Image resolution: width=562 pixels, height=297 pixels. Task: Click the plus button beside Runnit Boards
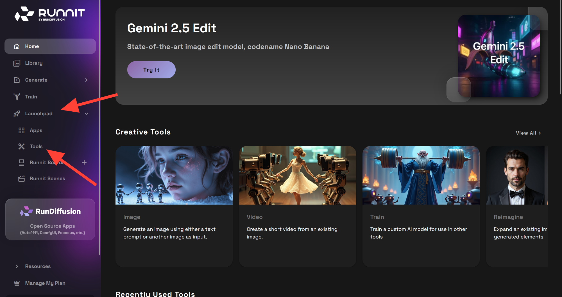[84, 162]
